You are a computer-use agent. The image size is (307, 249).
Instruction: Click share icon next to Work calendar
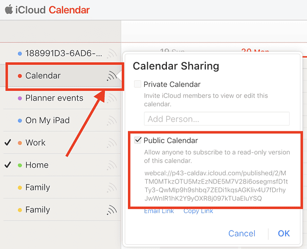coord(112,143)
